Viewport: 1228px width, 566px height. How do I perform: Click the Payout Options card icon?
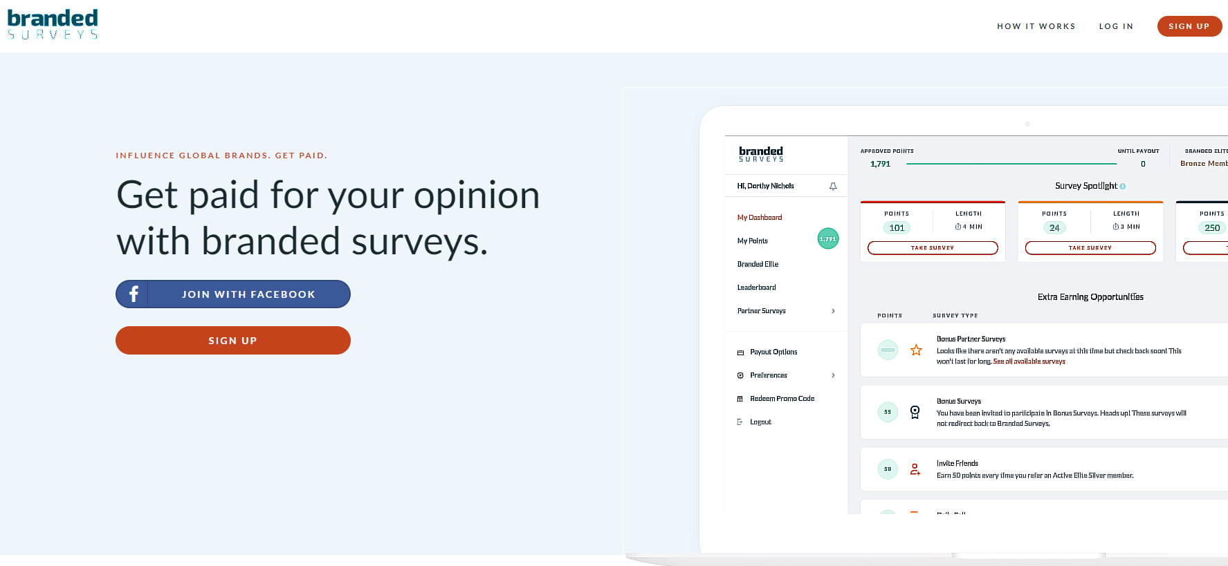pyautogui.click(x=740, y=352)
